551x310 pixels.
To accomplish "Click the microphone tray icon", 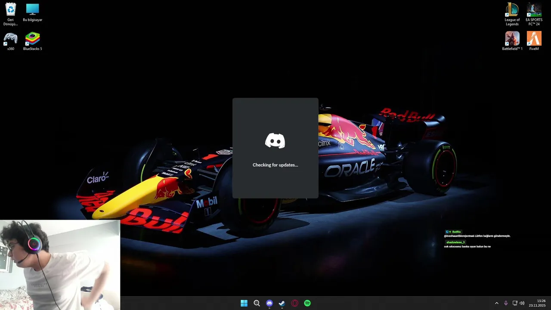I will (506, 303).
